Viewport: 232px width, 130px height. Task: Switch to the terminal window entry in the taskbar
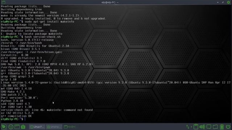(71, 127)
